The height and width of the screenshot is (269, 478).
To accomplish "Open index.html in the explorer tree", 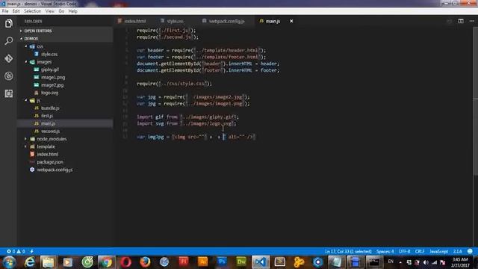I will click(x=47, y=155).
